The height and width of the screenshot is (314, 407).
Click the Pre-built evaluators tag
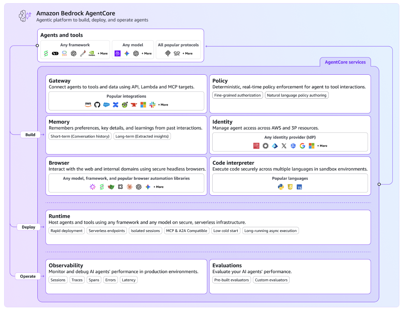tap(232, 280)
